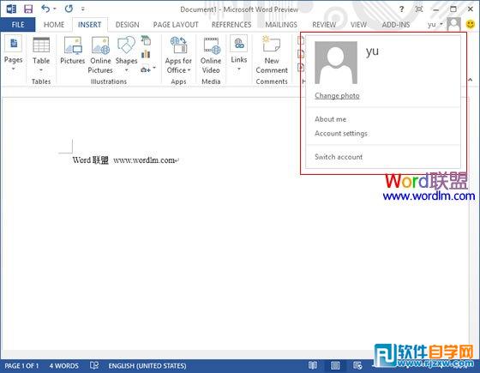The image size is (480, 373).
Task: Add a New Comment
Action: tap(272, 55)
